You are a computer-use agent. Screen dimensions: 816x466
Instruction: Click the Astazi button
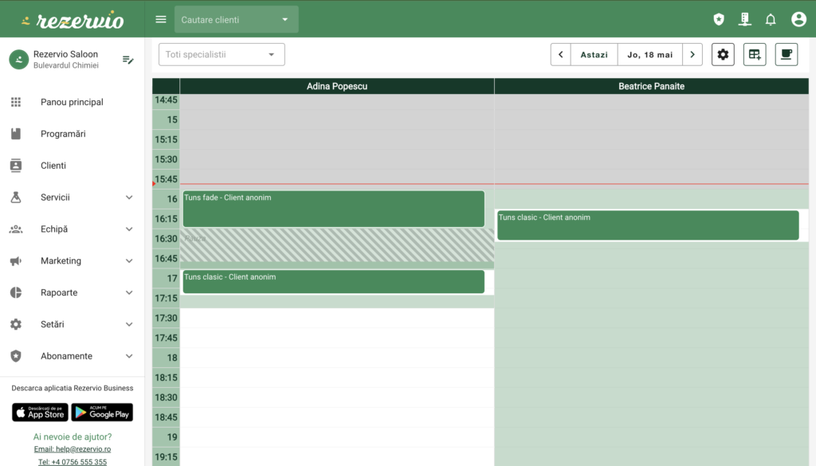coord(594,54)
